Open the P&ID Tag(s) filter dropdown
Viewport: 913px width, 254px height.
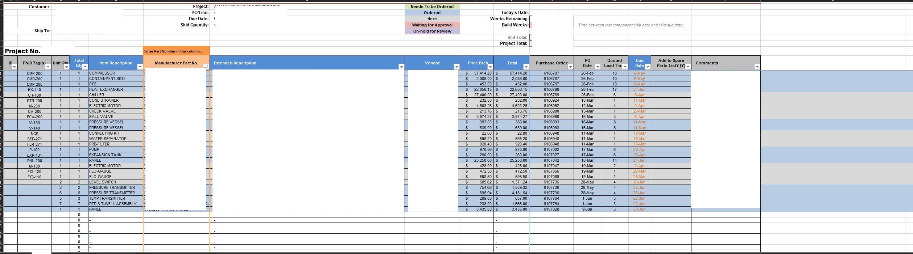(x=47, y=67)
